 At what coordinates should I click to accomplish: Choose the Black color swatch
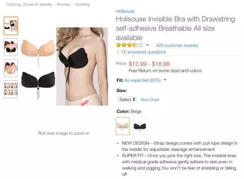[140, 126]
